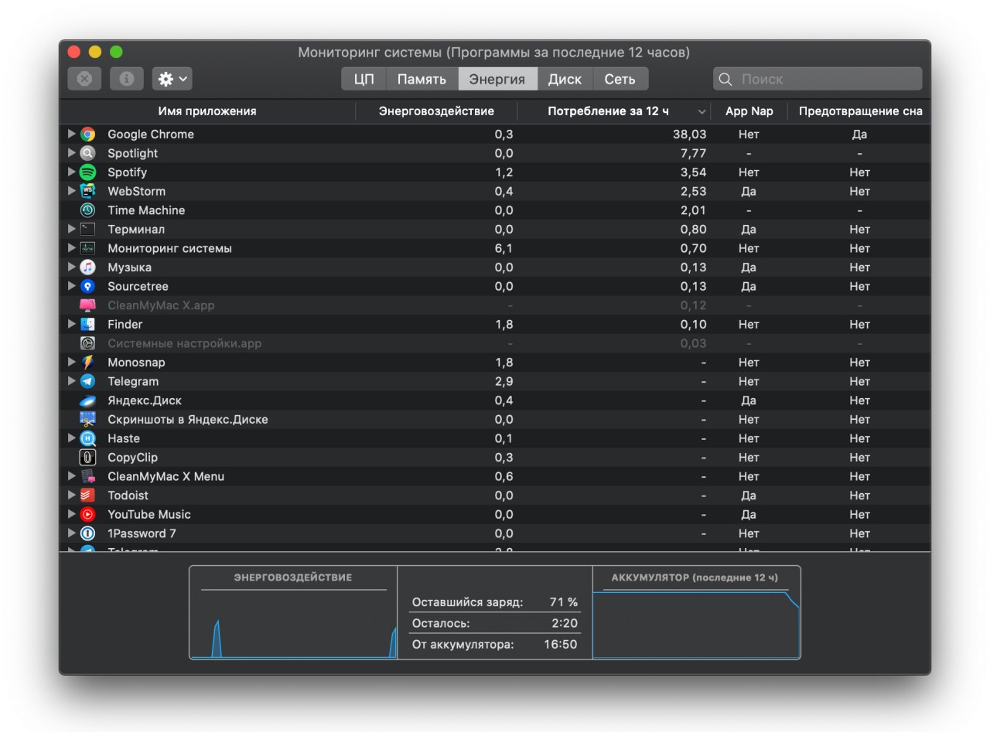Expand the Spotify process tree
This screenshot has width=990, height=753.
point(72,172)
